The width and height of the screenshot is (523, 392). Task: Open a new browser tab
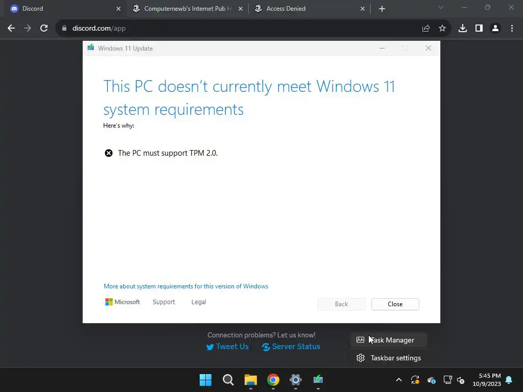382,9
